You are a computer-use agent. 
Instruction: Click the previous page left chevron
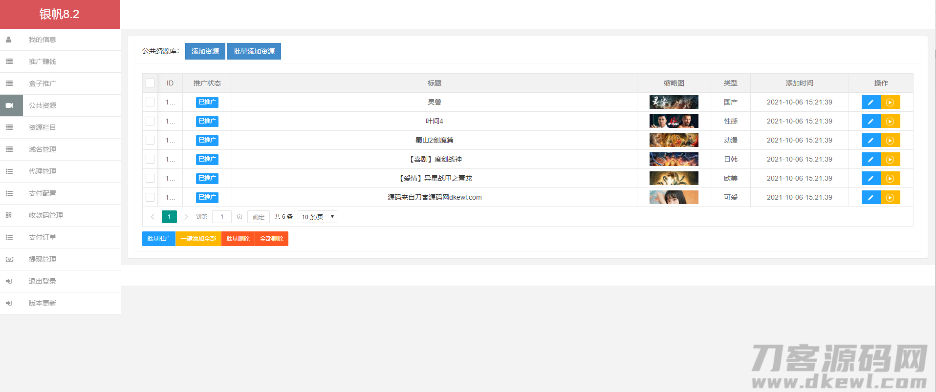(x=152, y=217)
